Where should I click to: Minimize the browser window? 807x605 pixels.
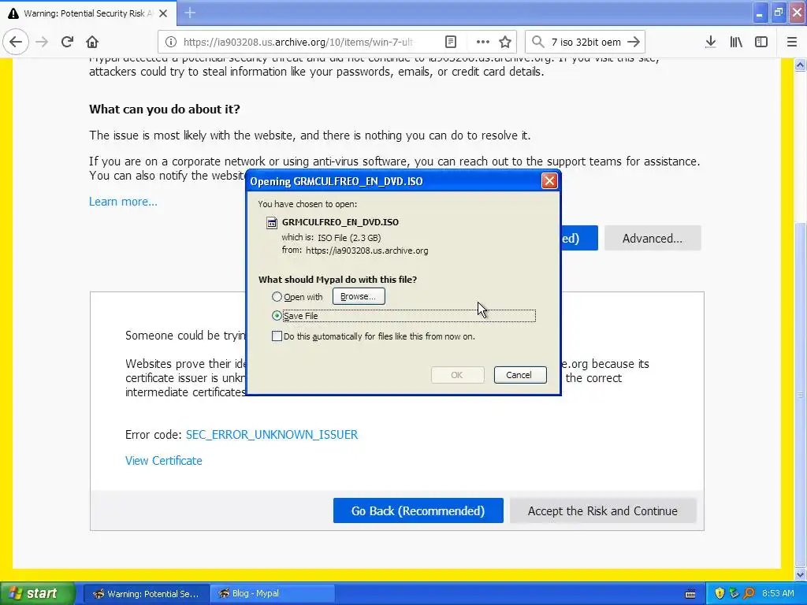[x=759, y=13]
